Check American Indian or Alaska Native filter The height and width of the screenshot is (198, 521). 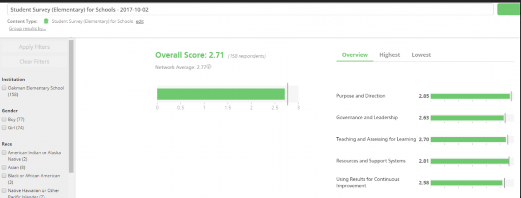click(4, 153)
